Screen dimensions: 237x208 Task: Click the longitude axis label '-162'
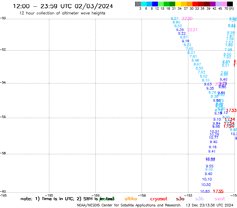coord(49,196)
